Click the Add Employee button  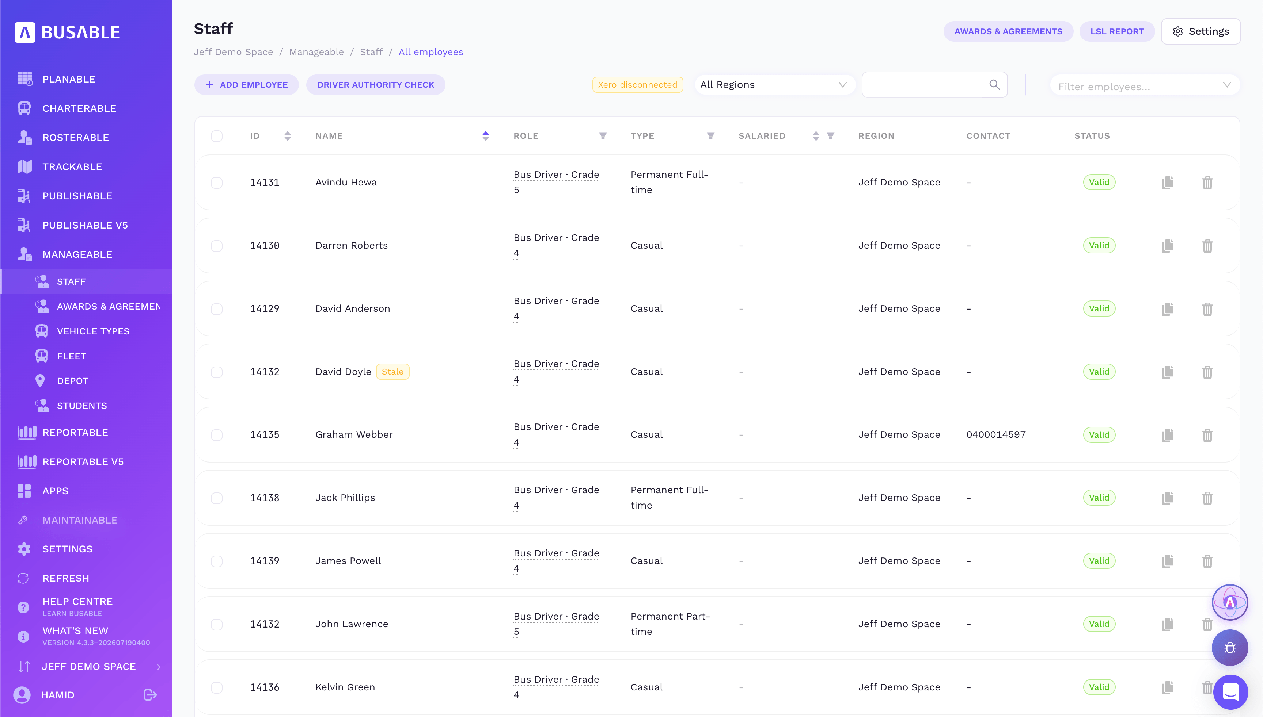point(246,85)
